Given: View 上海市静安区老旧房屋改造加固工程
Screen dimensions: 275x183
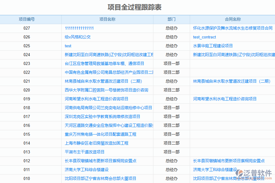Looking at the screenshot, I should click(96, 143).
